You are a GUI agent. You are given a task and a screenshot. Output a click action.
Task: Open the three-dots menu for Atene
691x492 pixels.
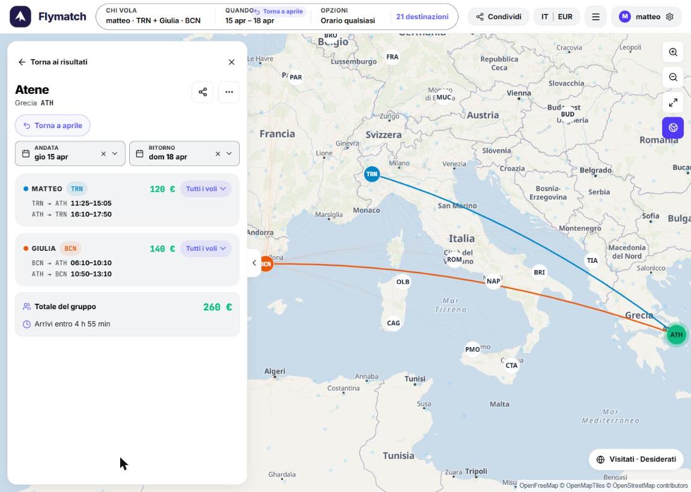tap(229, 92)
